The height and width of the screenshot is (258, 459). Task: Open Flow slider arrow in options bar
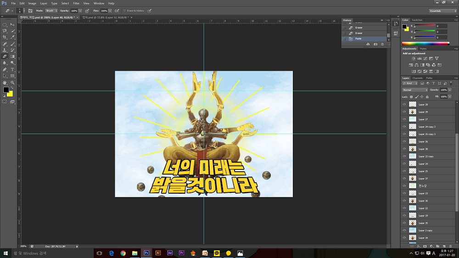coord(110,11)
